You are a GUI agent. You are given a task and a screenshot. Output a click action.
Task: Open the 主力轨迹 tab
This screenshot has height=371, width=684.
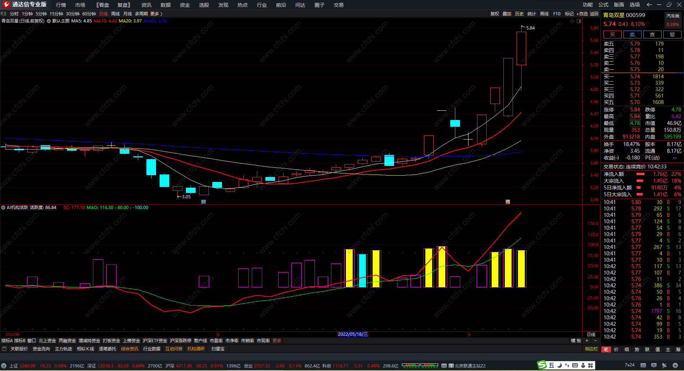pos(63,349)
